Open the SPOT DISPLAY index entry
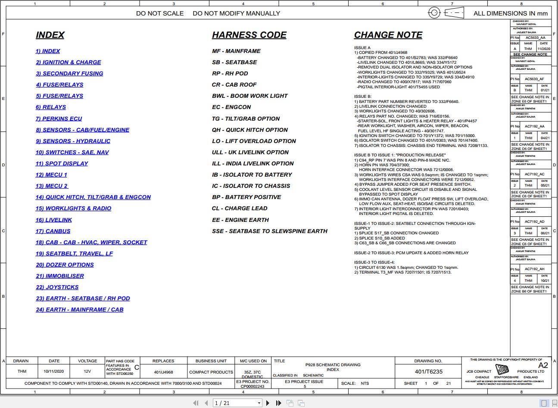 (62, 163)
